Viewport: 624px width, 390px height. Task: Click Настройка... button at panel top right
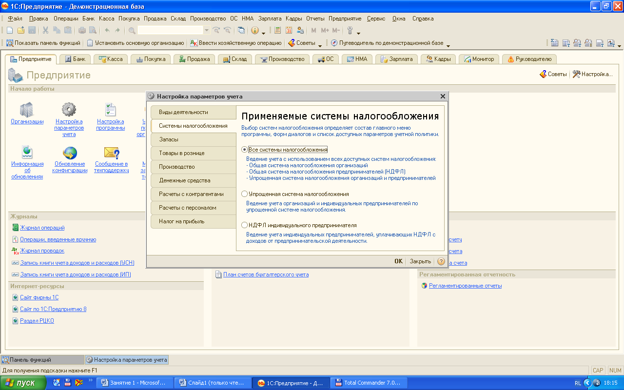(592, 74)
